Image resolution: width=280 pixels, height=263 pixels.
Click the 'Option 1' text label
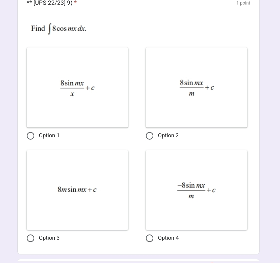point(49,136)
